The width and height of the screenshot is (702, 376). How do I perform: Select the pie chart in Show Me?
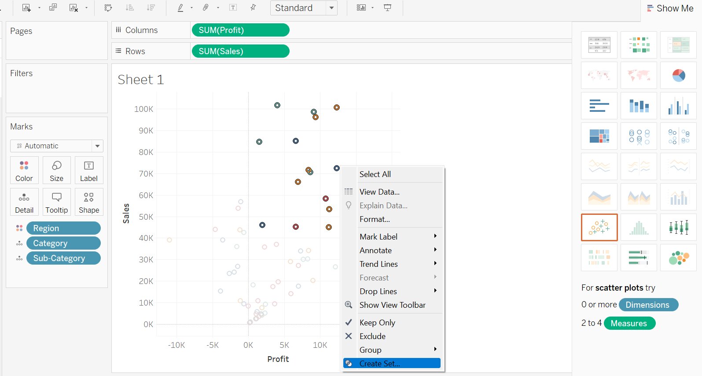coord(678,75)
